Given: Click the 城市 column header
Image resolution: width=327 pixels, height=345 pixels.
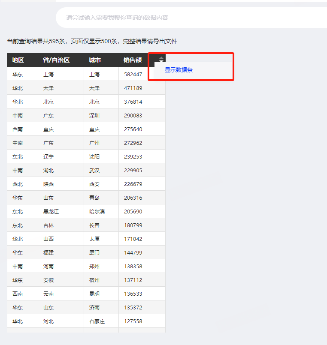Looking at the screenshot, I should tap(95, 60).
